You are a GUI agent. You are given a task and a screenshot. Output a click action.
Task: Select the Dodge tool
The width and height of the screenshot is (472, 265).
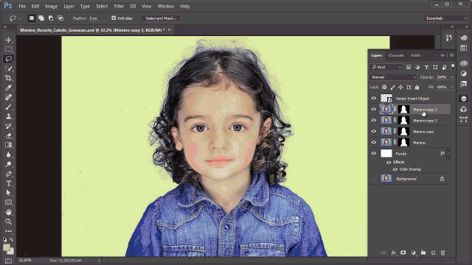coord(8,164)
